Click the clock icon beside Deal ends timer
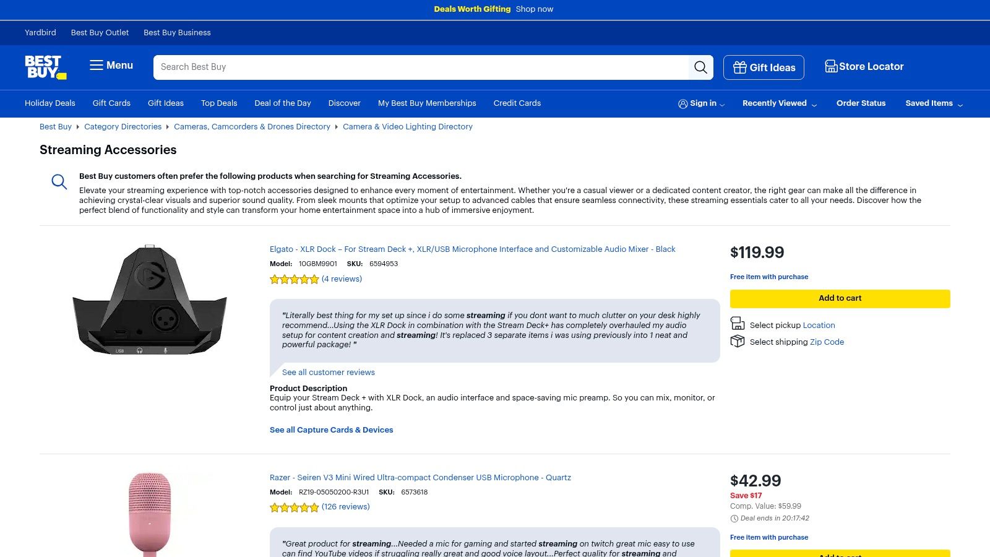This screenshot has width=990, height=557. tap(734, 519)
